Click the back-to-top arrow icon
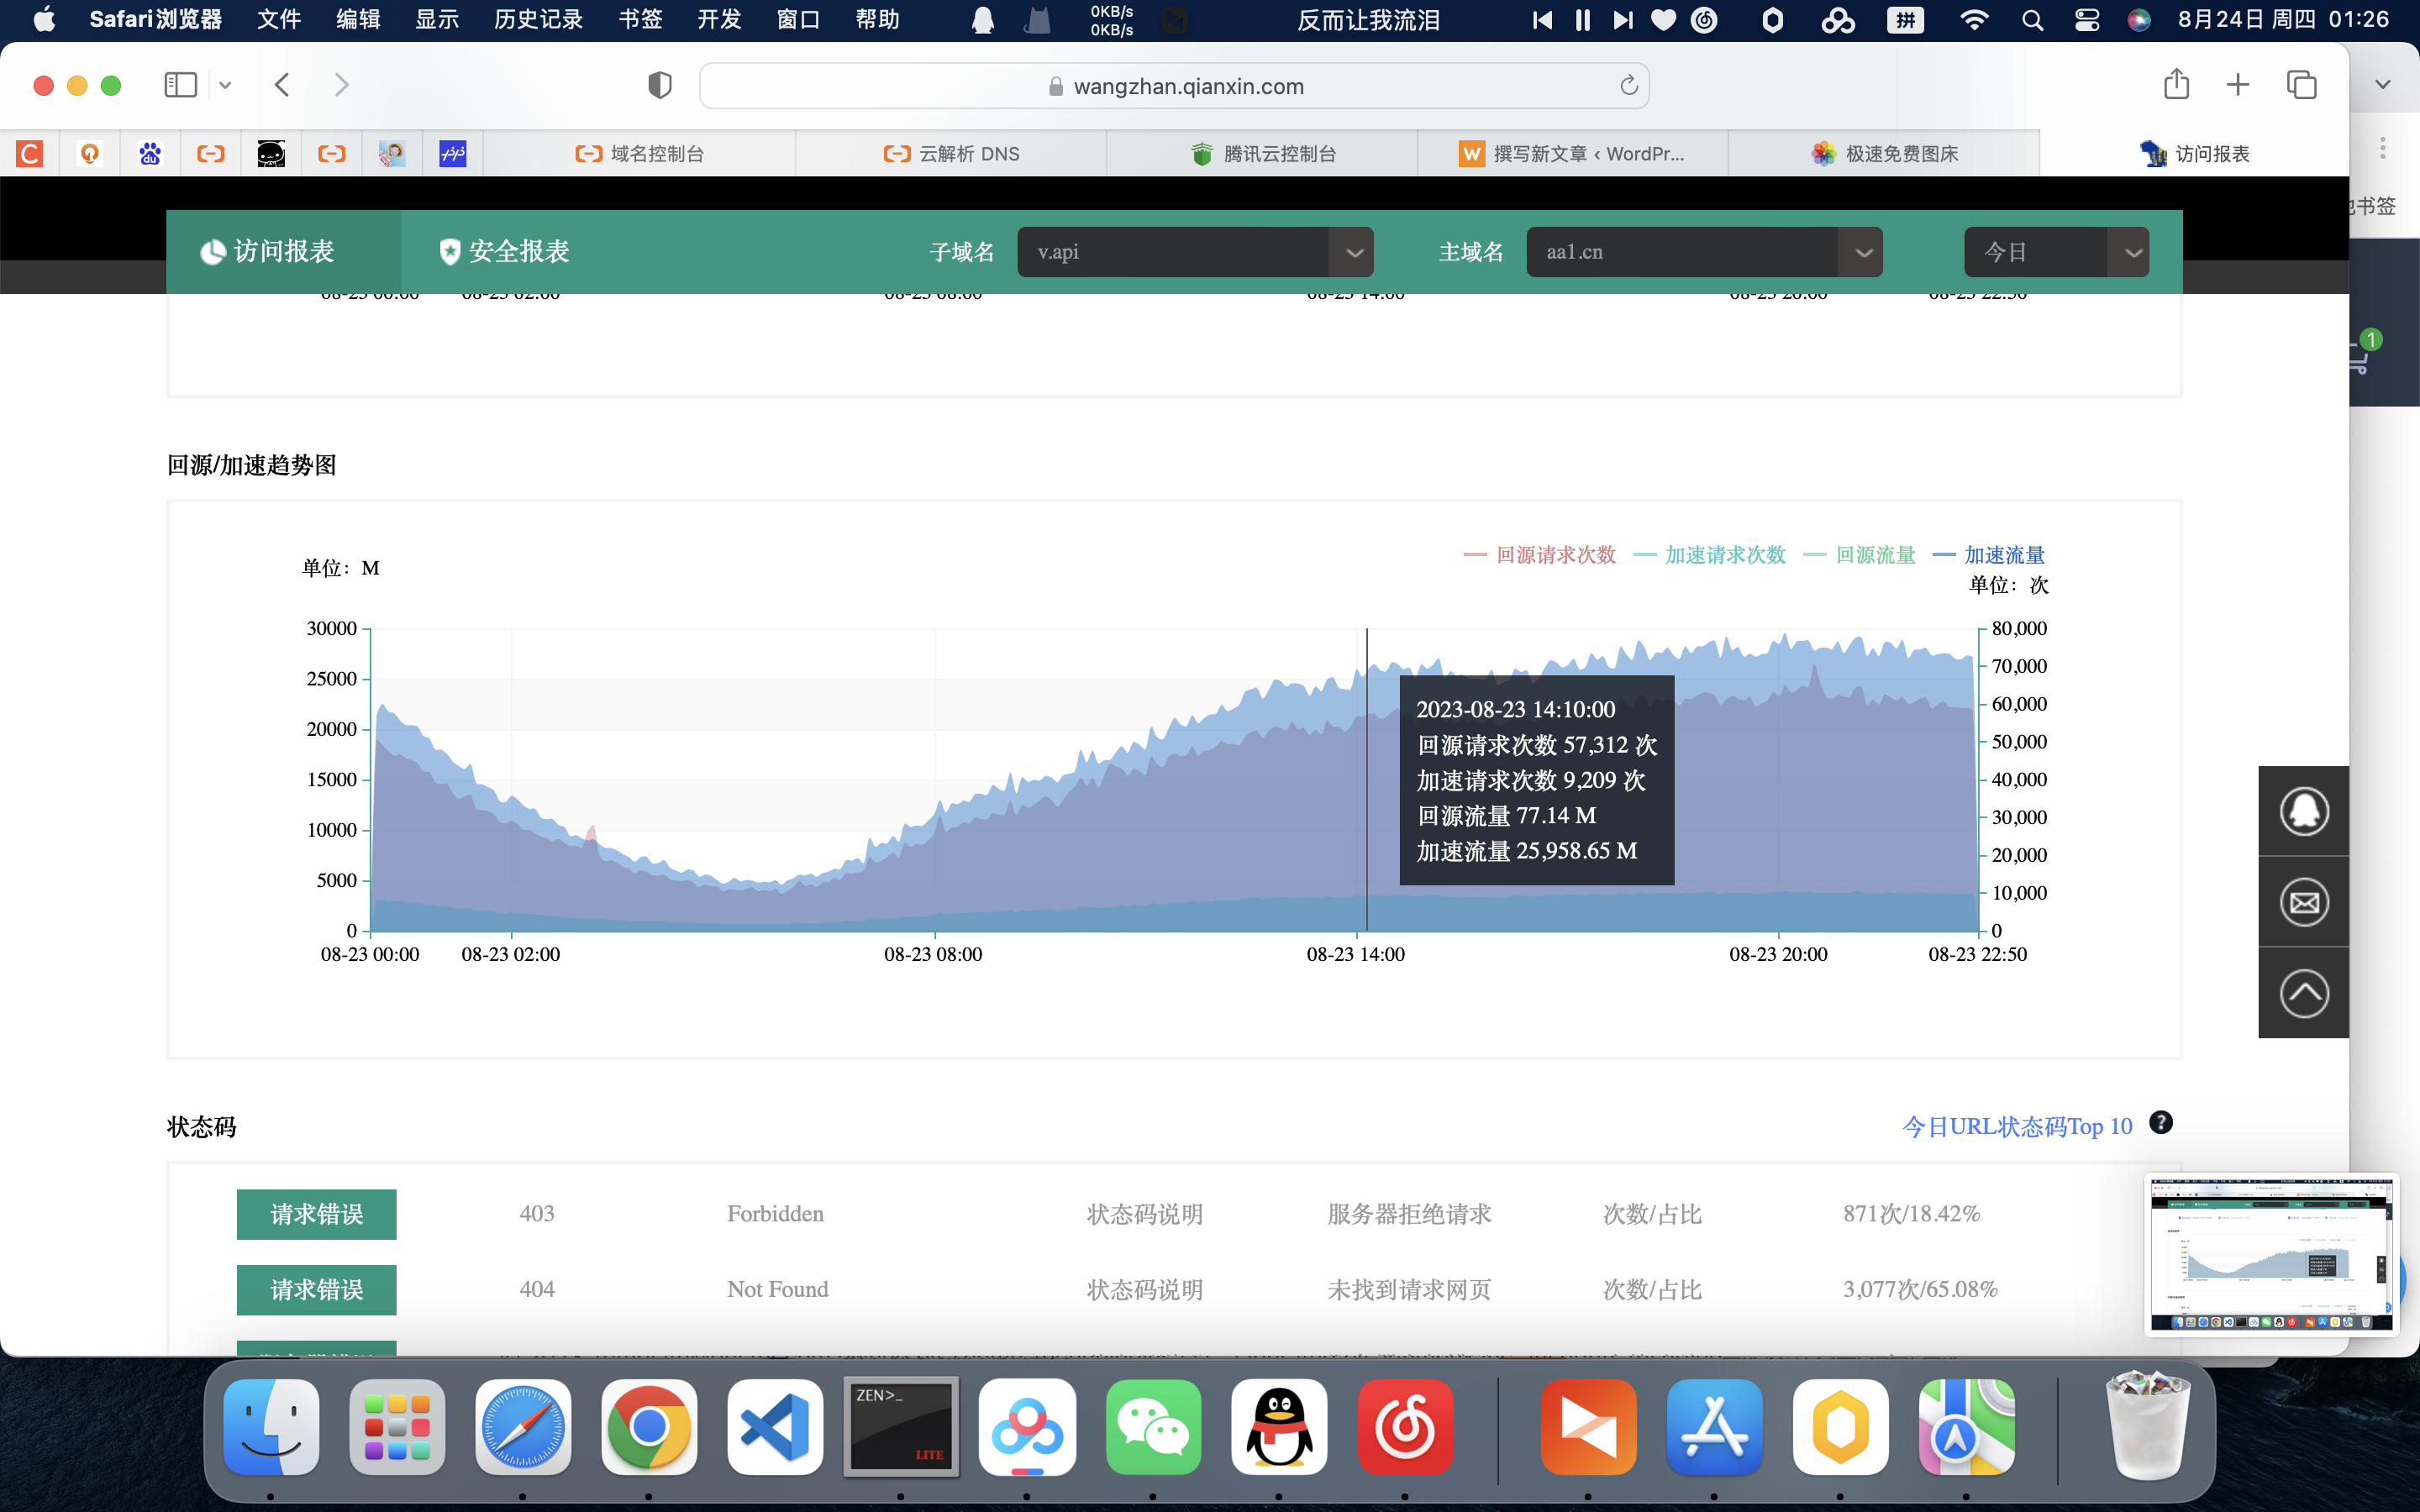2420x1512 pixels. point(2304,994)
